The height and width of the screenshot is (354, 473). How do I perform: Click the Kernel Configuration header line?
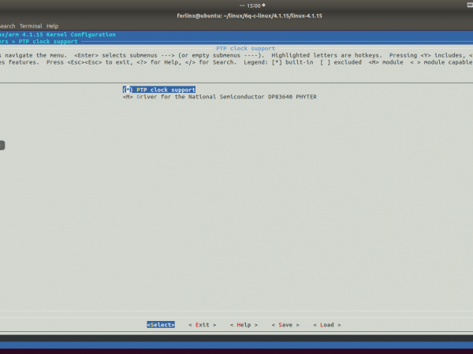coord(58,35)
